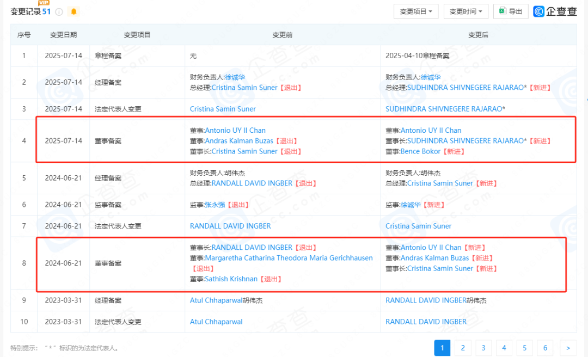Click 张永强 supervisor link
The image size is (588, 357).
click(215, 205)
